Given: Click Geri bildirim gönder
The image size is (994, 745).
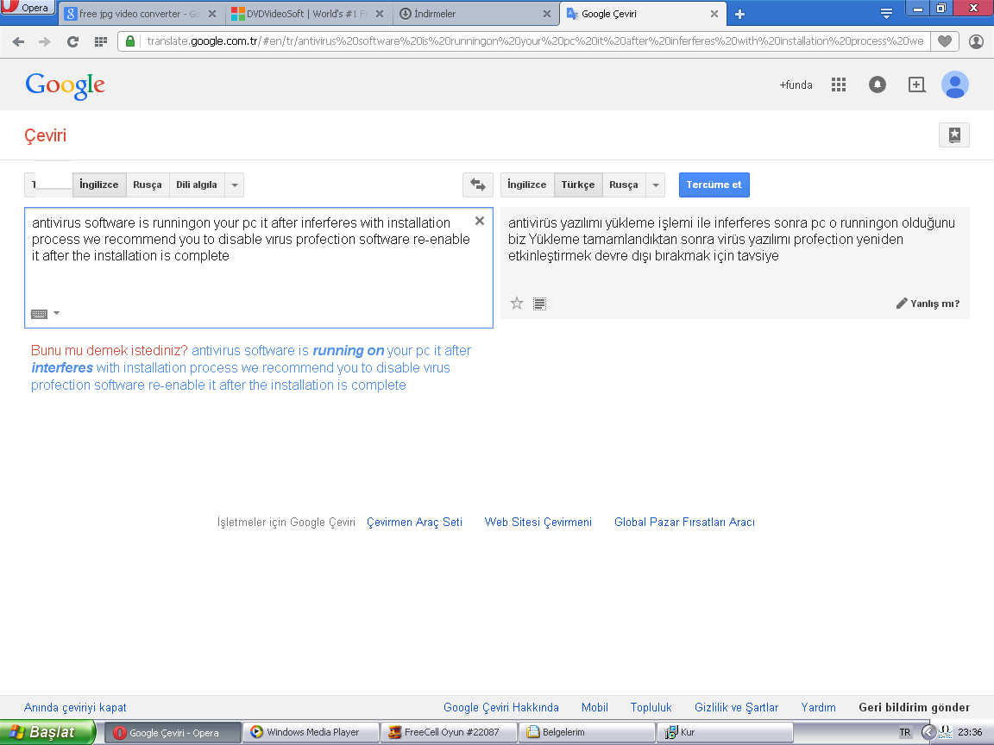Looking at the screenshot, I should 914,707.
